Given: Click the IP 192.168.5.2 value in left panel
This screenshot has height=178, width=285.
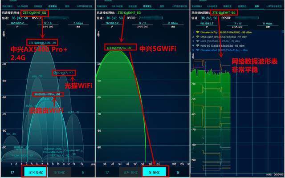Looking at the screenshot, I should (x=16, y=23).
